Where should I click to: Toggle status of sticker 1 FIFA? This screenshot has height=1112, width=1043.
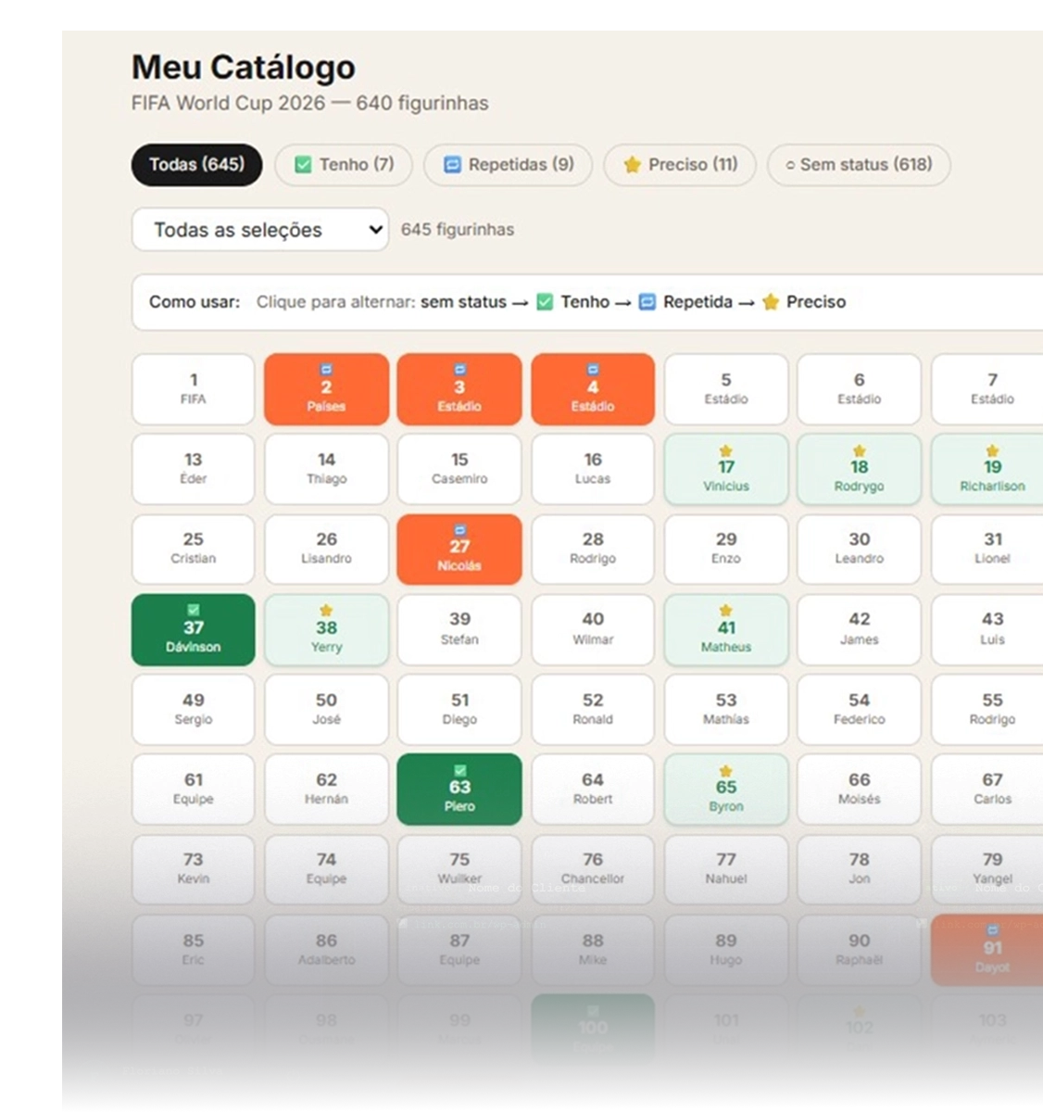(x=193, y=389)
